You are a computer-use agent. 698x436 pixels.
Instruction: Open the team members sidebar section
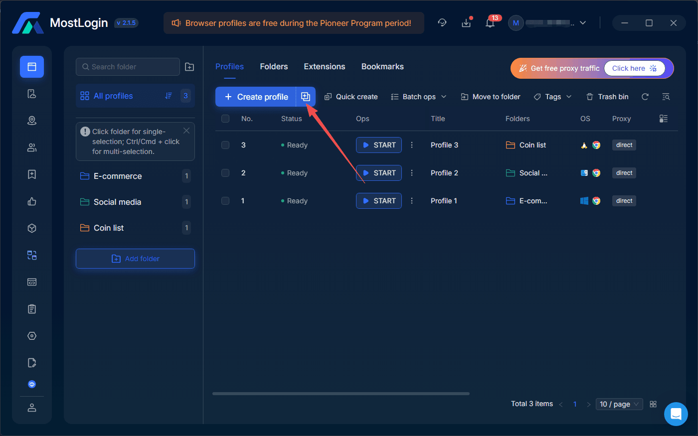[x=32, y=147]
